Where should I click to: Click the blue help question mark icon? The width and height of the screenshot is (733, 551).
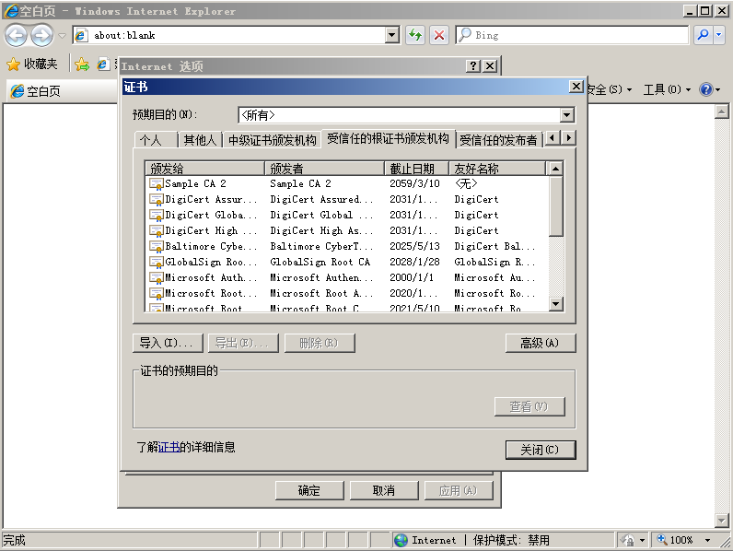pyautogui.click(x=705, y=88)
